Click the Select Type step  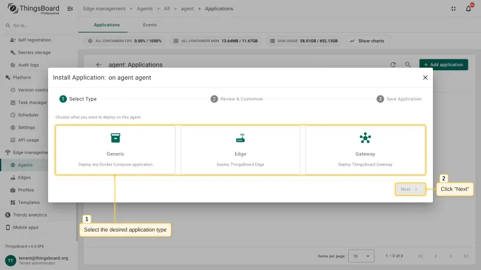78,99
